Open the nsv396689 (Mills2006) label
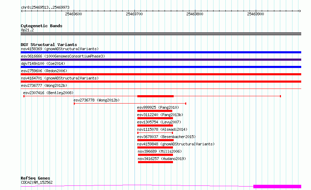The image size is (311, 190). pos(160,151)
